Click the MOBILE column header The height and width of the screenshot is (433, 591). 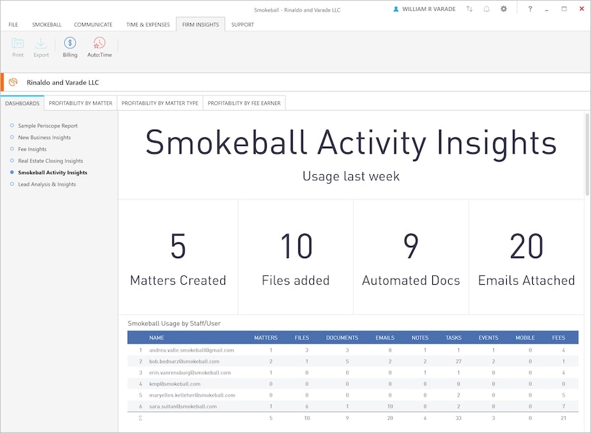(525, 337)
